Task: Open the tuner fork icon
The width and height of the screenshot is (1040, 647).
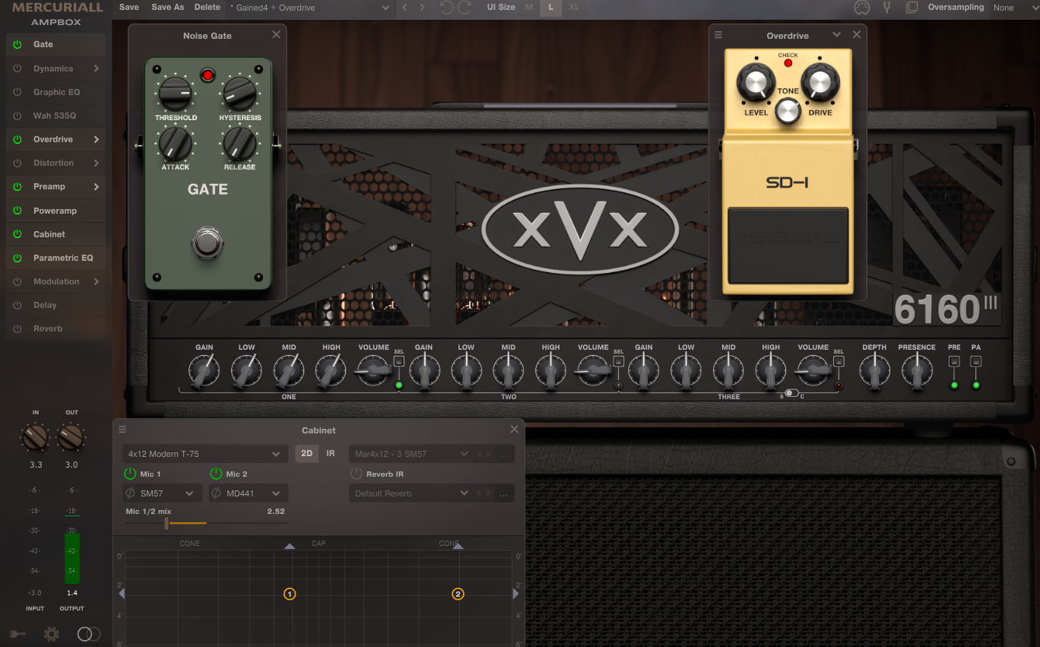Action: (x=886, y=8)
